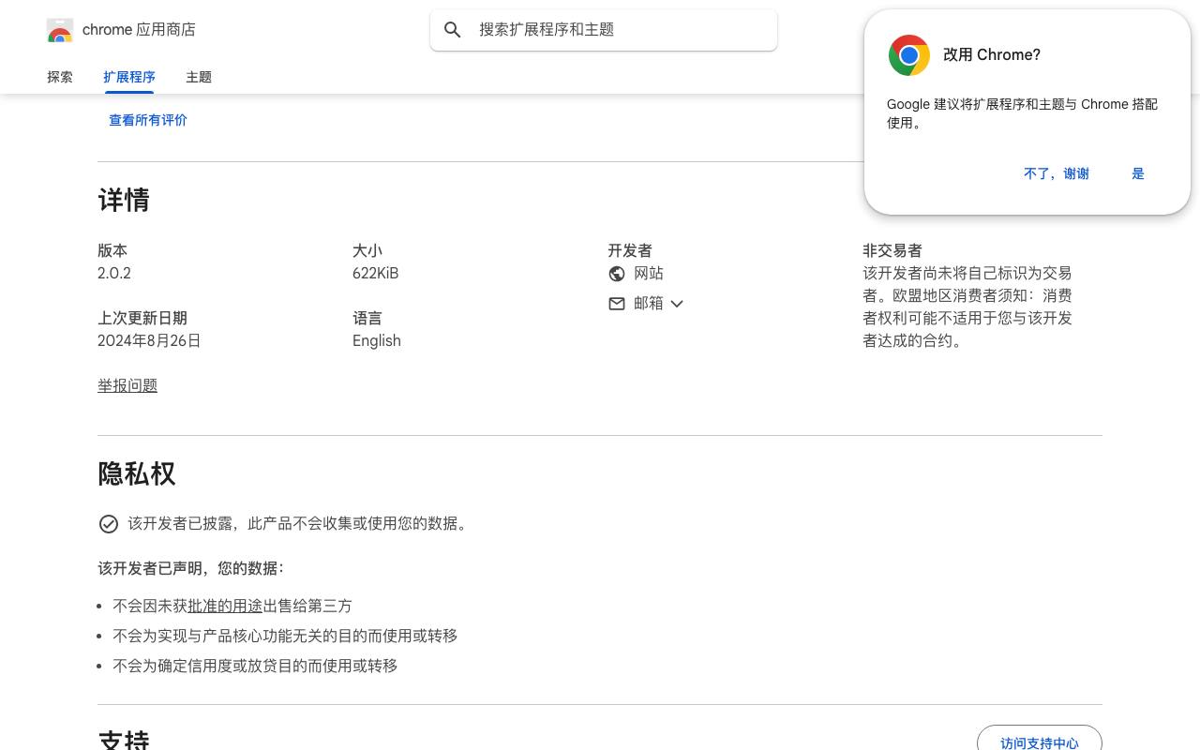The image size is (1200, 750).
Task: Click the 举报问题 link
Action: pyautogui.click(x=127, y=385)
